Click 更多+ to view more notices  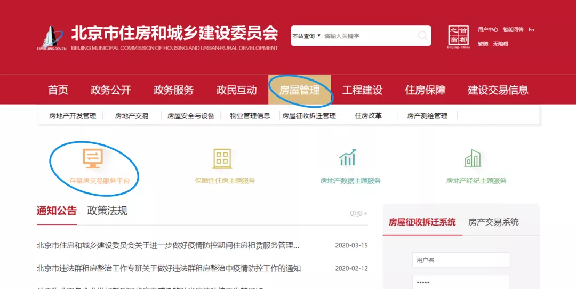click(358, 214)
